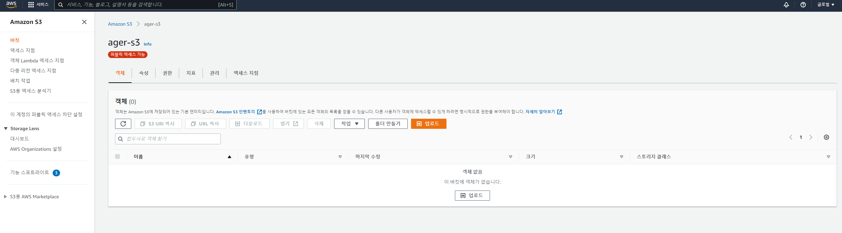This screenshot has height=233, width=842.
Task: Sort by 마지막 수정 column arrow
Action: pos(511,157)
